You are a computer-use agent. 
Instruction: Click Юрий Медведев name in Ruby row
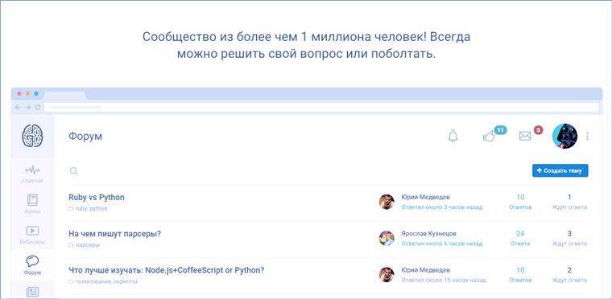(425, 197)
